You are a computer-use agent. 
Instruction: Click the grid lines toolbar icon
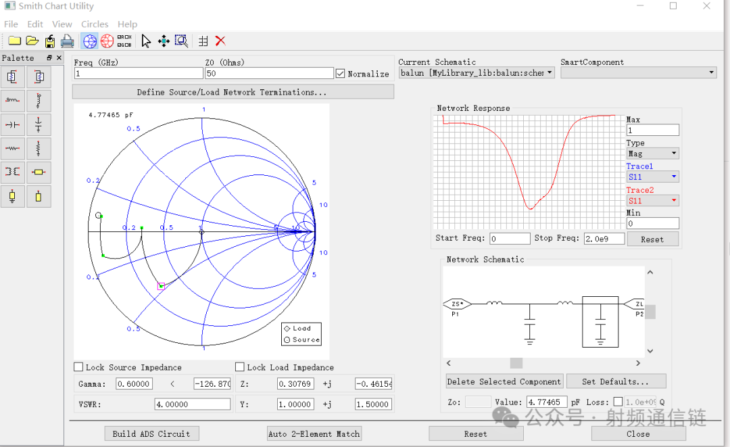203,41
